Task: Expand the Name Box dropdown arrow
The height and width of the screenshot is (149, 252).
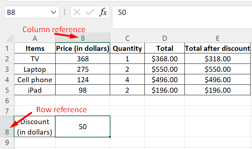Action: tap(53, 13)
